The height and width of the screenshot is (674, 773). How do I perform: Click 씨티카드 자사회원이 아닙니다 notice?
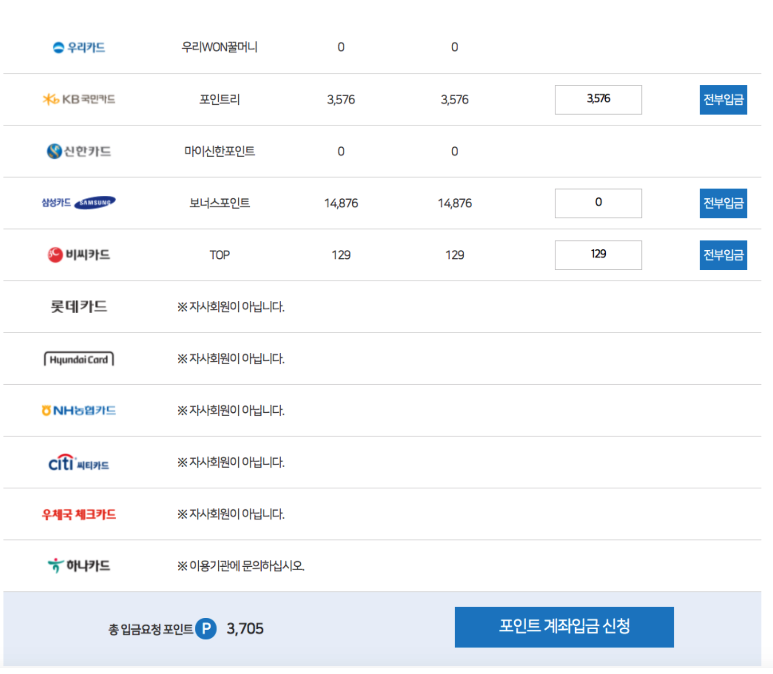point(231,462)
